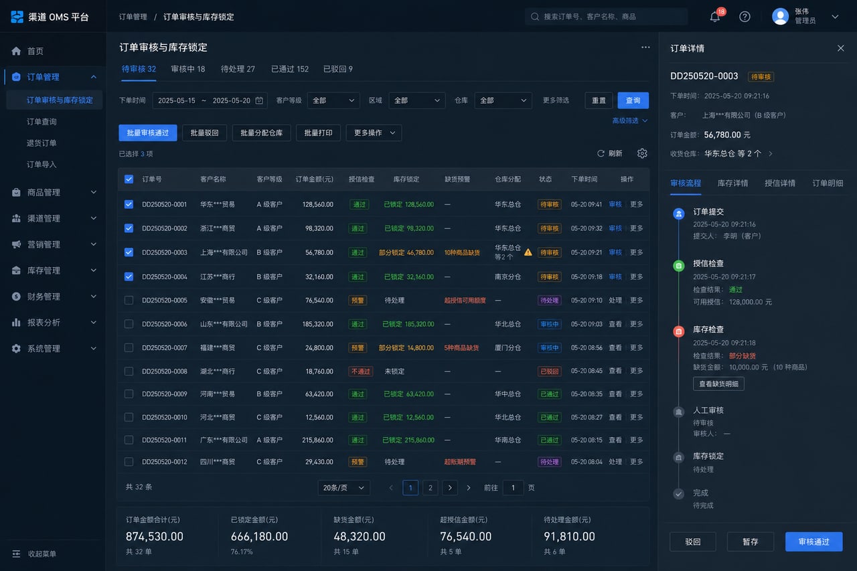Click the 营销管理 megaphone icon

click(x=17, y=244)
